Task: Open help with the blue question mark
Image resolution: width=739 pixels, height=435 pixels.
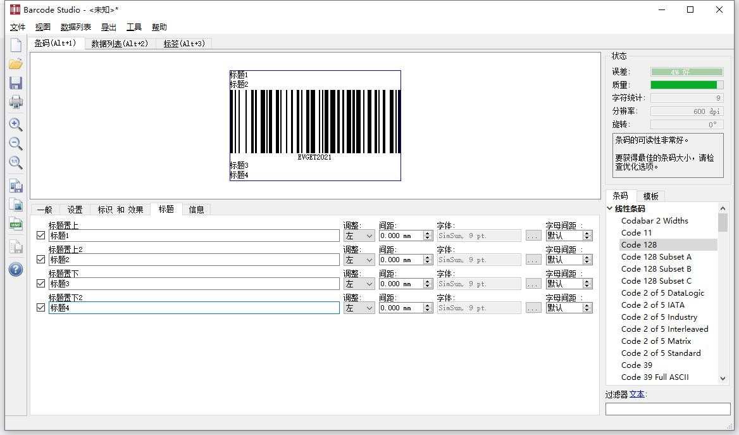Action: coord(16,269)
